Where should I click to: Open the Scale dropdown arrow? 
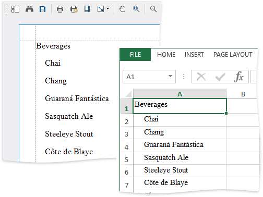[x=108, y=8]
